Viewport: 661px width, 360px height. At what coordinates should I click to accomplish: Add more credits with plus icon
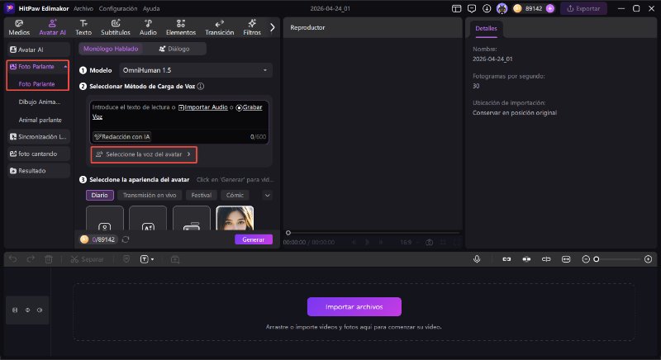point(550,8)
